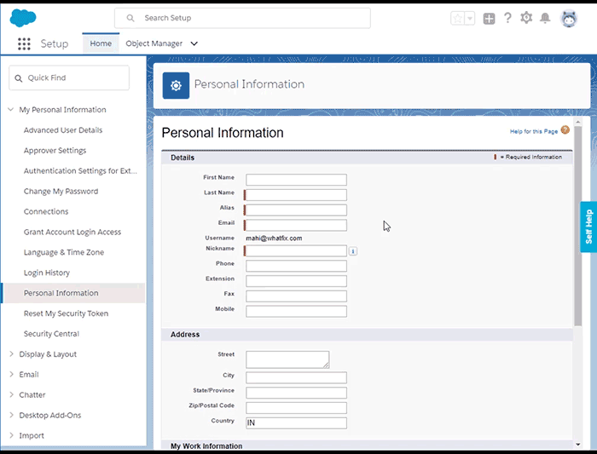Open the setup gear menu
Viewport: 597px width, 454px height.
click(x=526, y=18)
